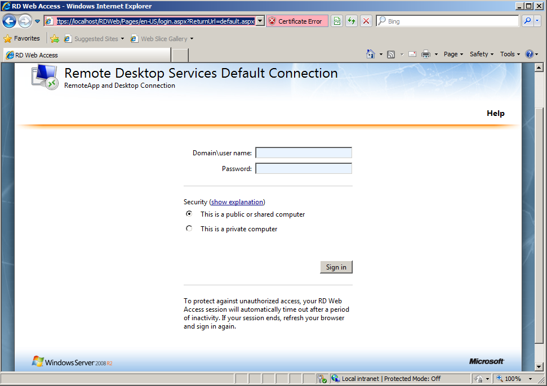Open the Page menu
This screenshot has width=547, height=386.
click(x=453, y=54)
